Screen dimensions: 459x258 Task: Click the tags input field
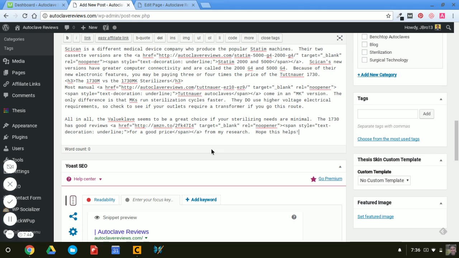pos(388,114)
